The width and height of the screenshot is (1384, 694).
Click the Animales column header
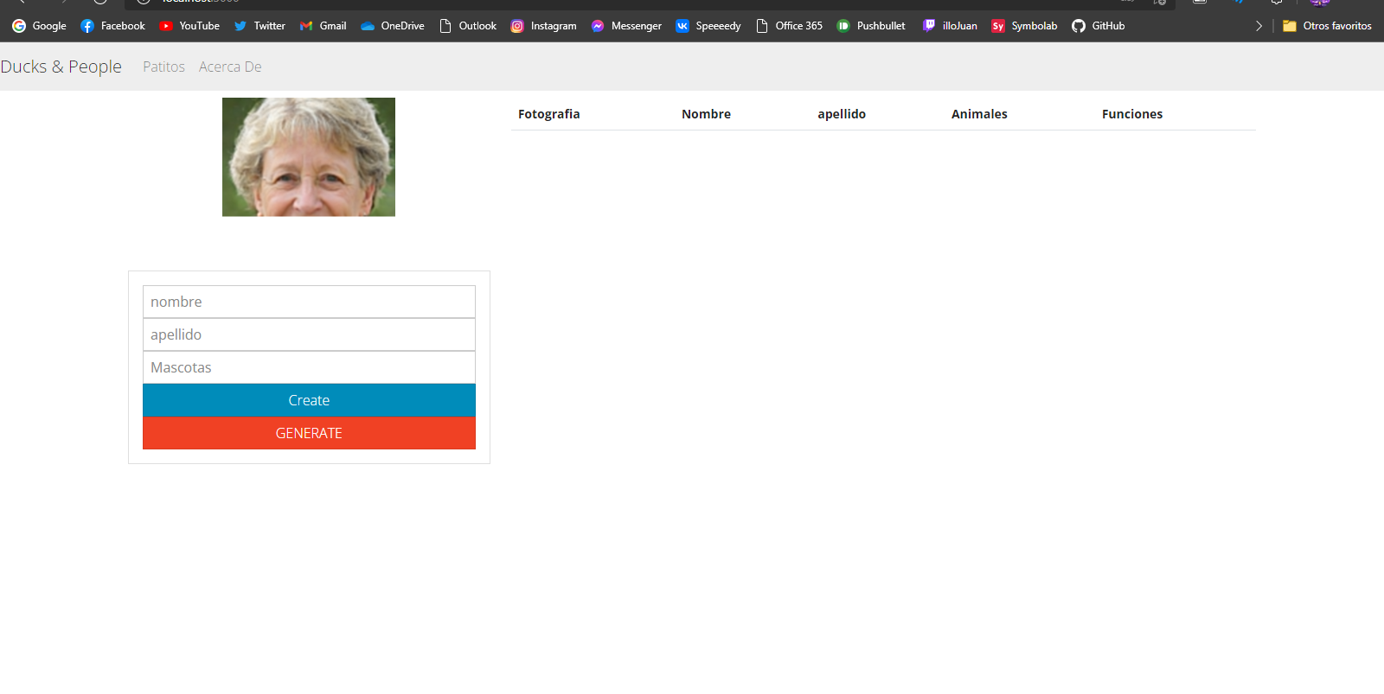[979, 114]
